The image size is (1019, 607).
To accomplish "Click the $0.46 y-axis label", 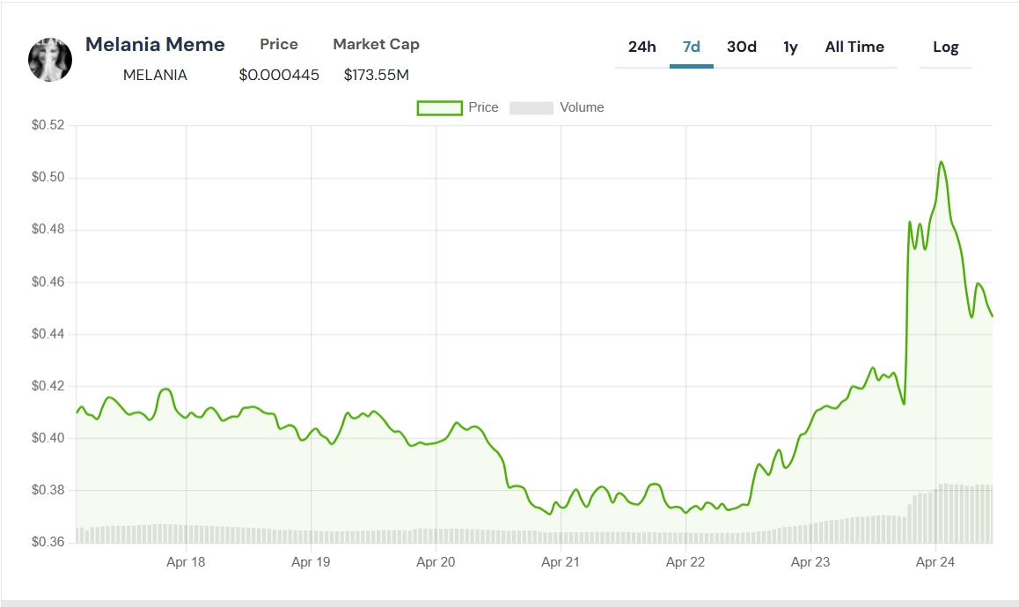I will pos(48,282).
